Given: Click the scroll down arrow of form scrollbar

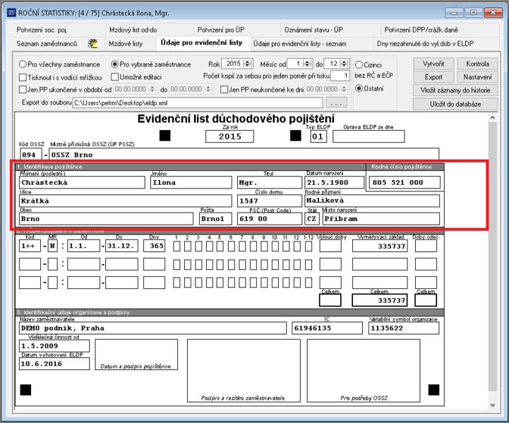Looking at the screenshot, I should [493, 405].
